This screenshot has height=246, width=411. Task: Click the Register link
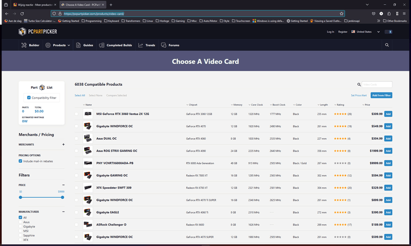[x=343, y=32]
